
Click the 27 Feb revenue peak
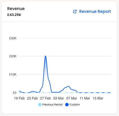click(x=46, y=56)
